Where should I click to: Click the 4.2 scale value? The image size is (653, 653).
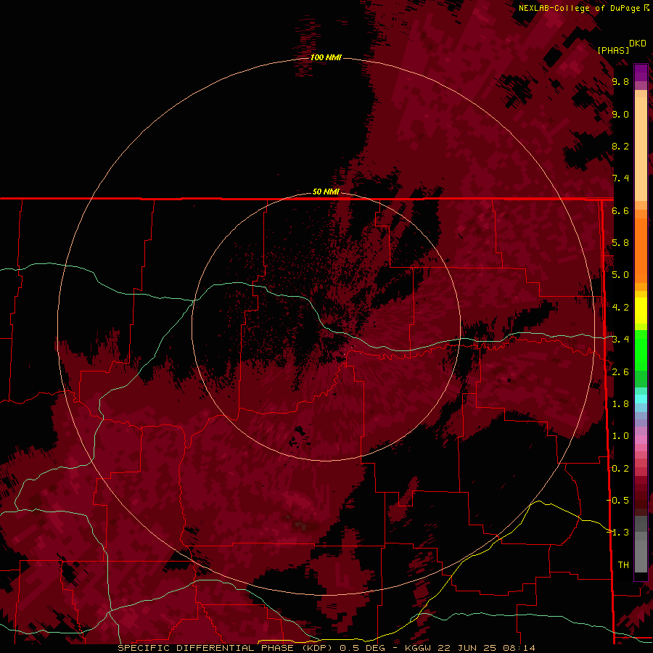coord(620,308)
